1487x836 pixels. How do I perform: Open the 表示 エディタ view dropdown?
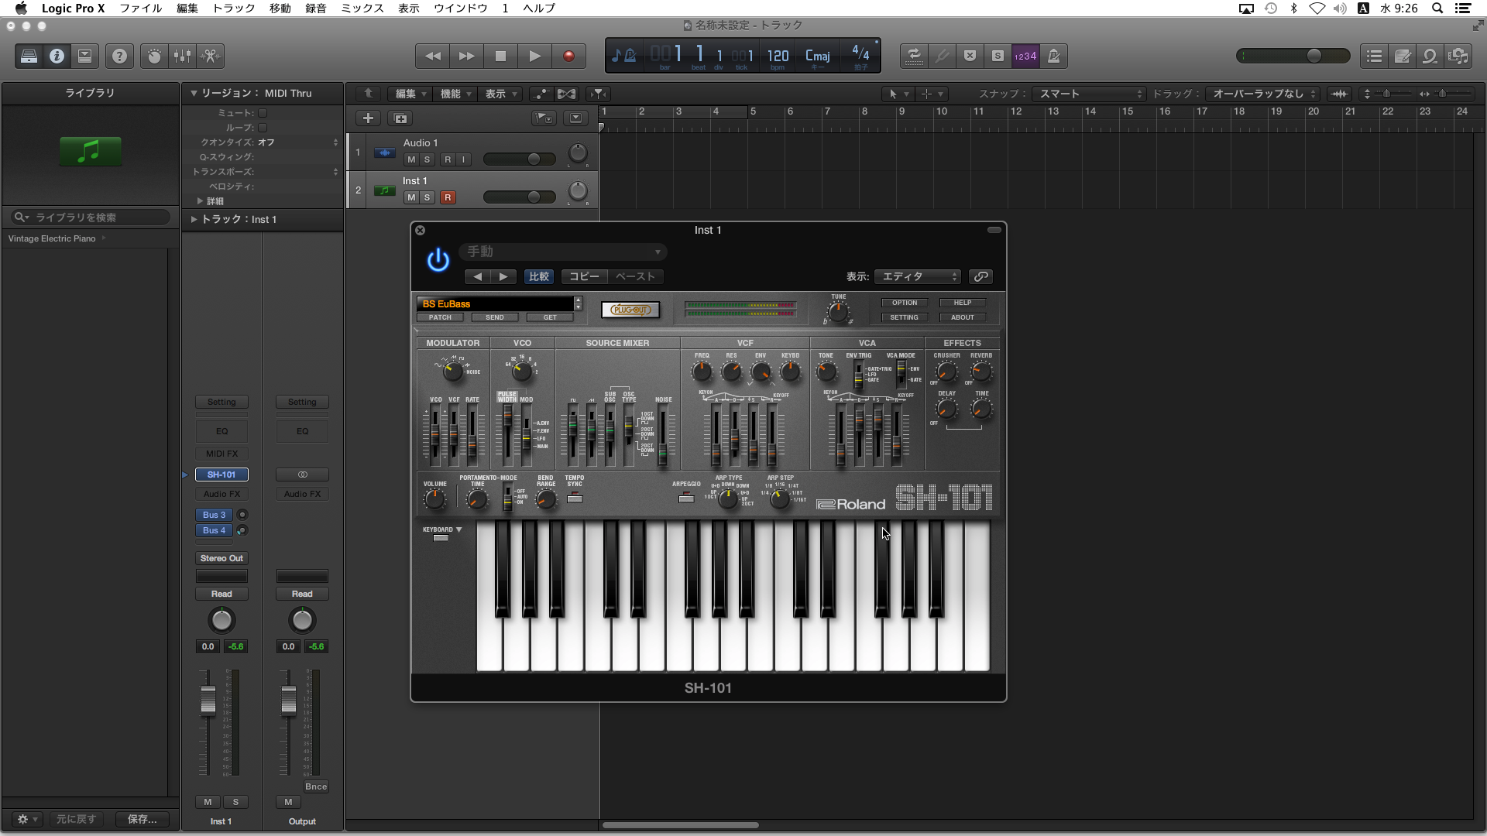pyautogui.click(x=918, y=276)
